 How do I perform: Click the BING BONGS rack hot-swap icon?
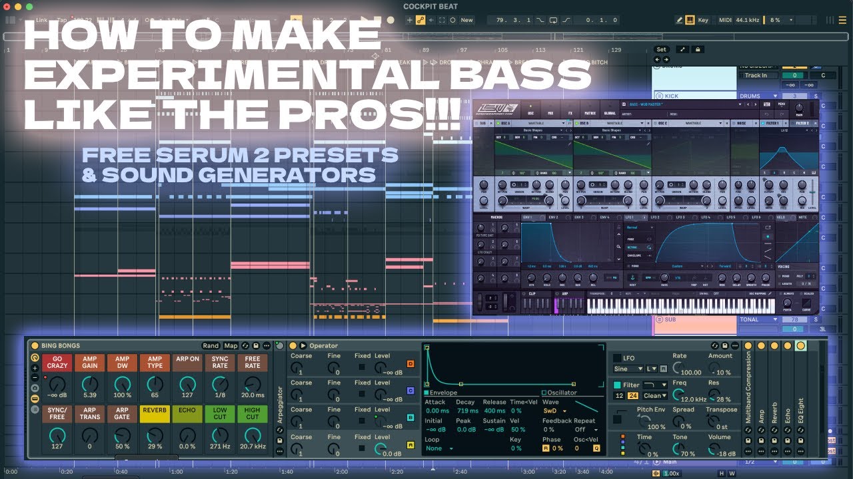[x=246, y=346]
